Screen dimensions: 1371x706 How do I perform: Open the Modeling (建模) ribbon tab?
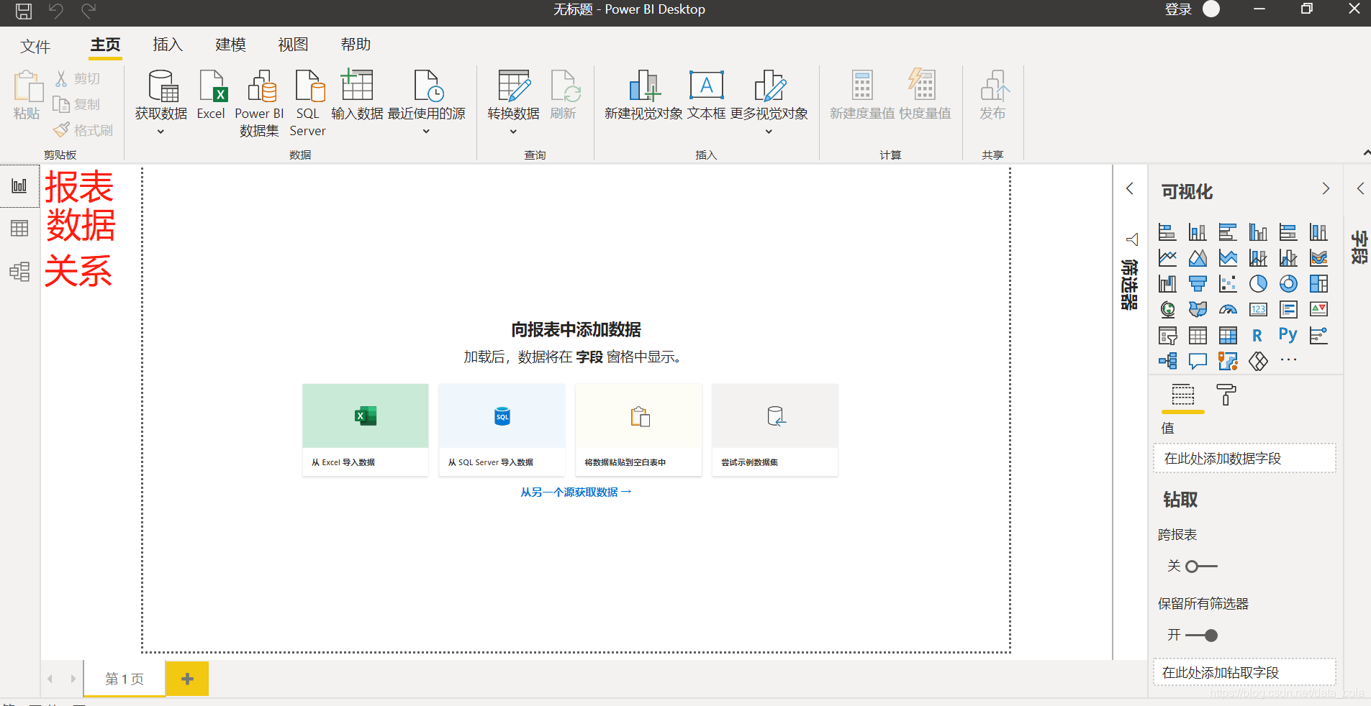(x=231, y=45)
